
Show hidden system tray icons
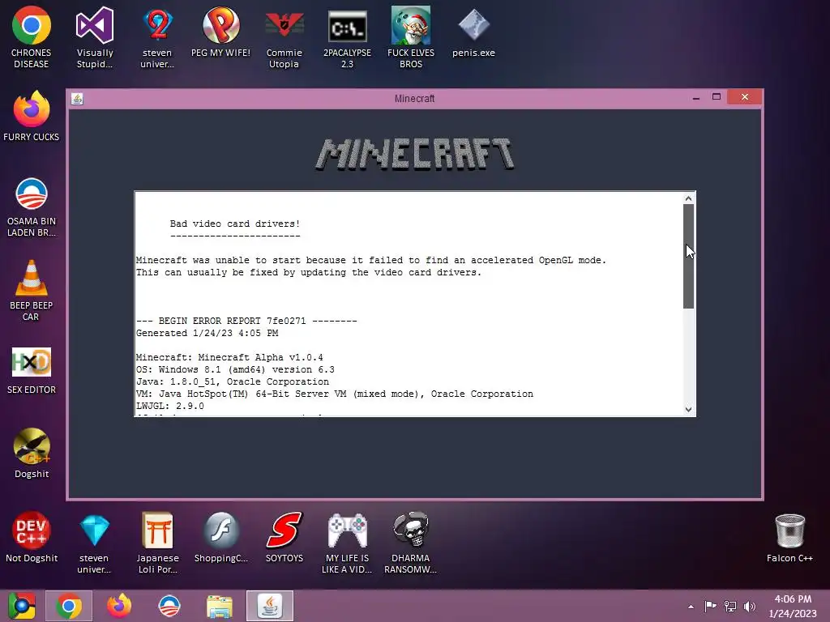691,607
